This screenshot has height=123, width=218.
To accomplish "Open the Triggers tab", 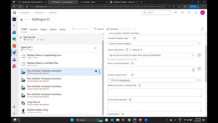I will click(x=44, y=29).
